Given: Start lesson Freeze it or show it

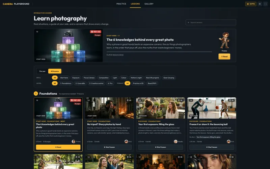Looking at the screenshot, I should (212, 147).
